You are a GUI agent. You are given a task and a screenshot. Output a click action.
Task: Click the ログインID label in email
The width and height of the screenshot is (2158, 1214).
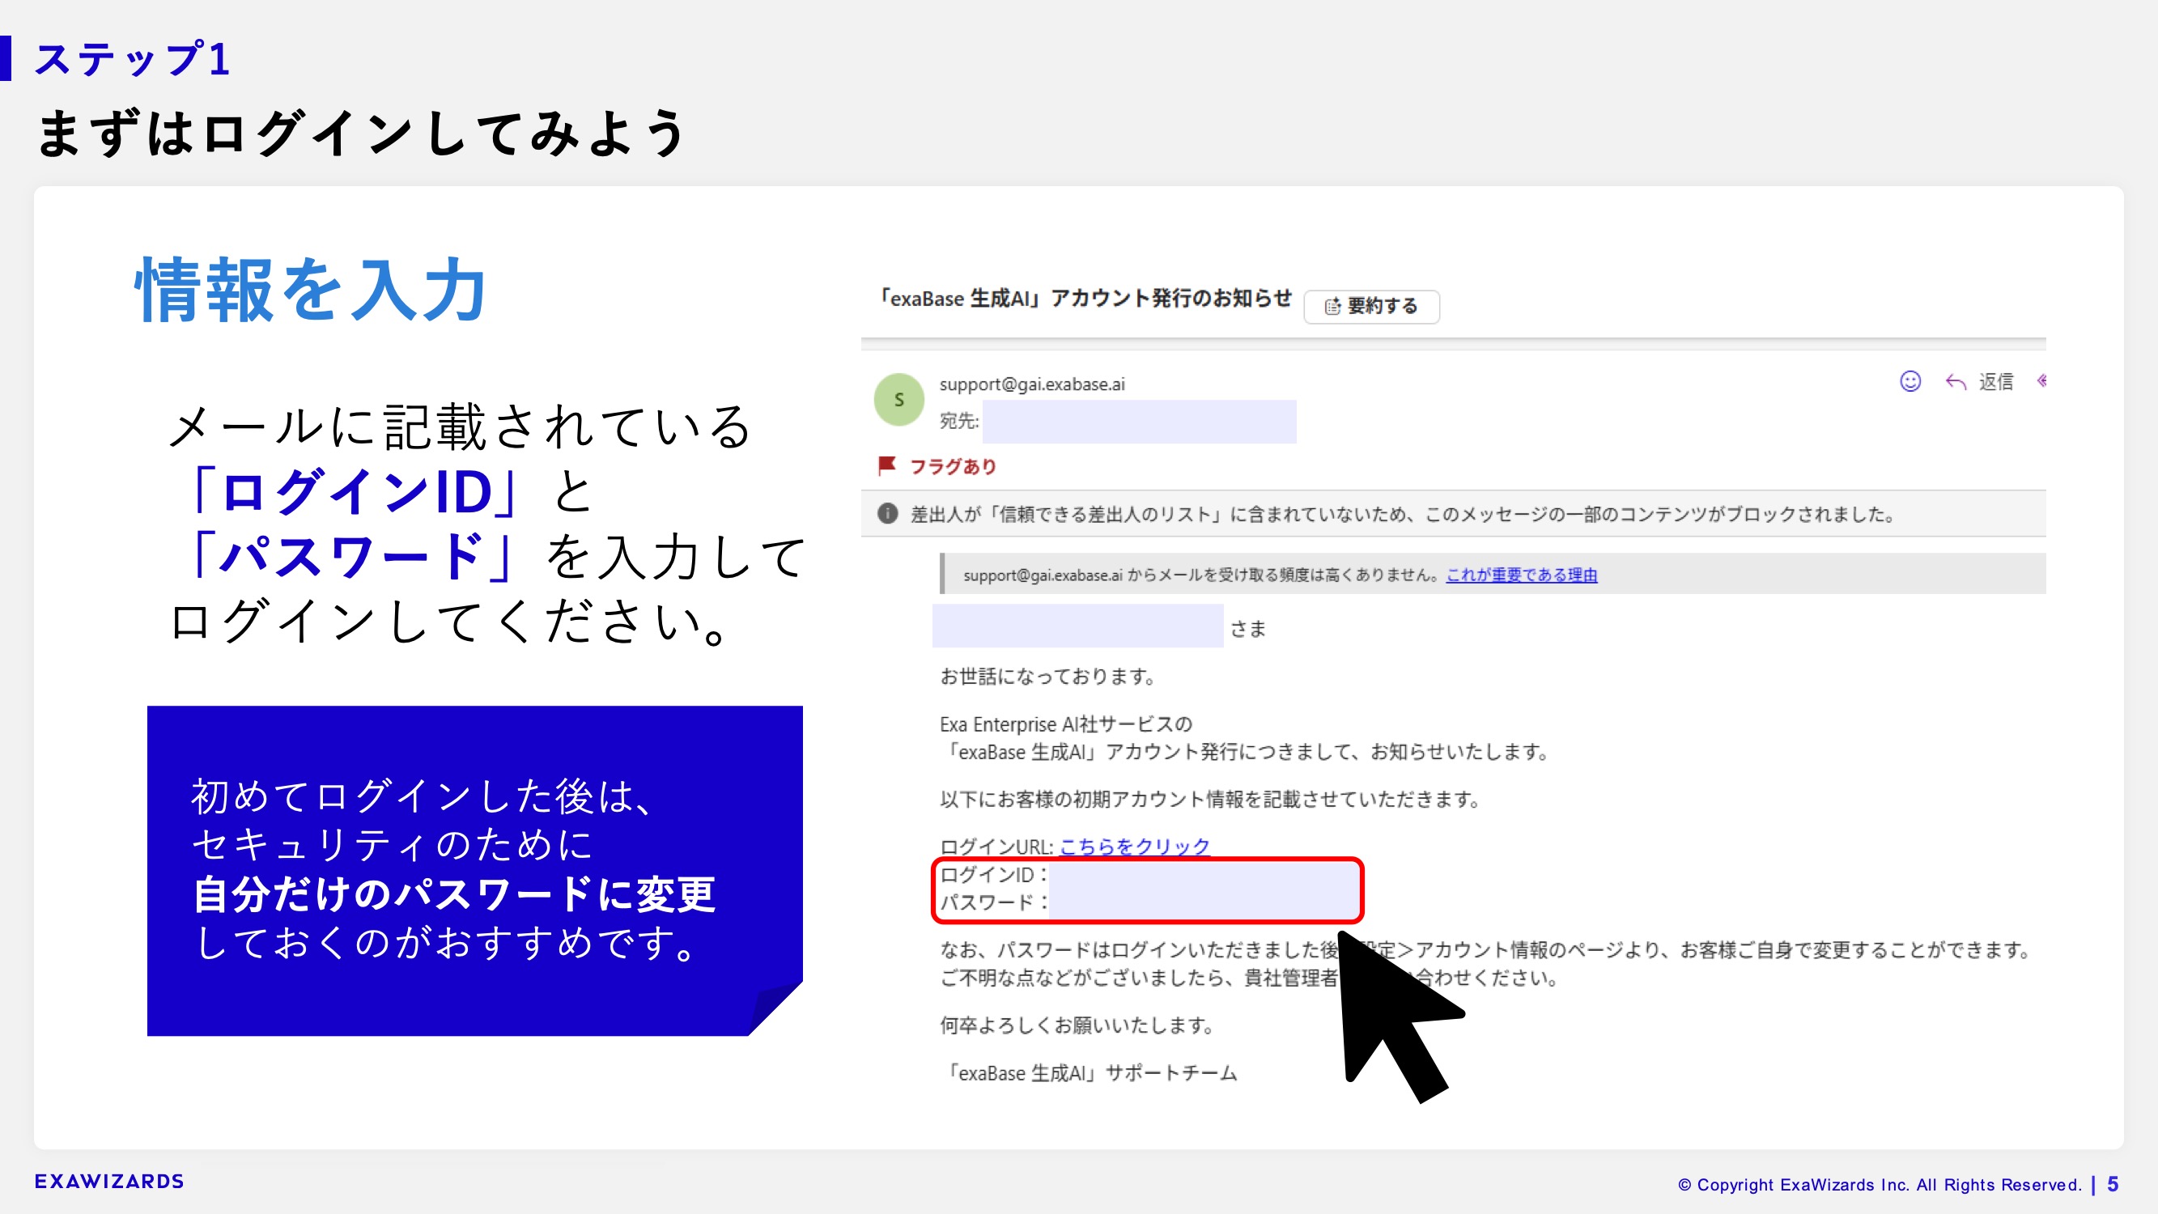(992, 875)
